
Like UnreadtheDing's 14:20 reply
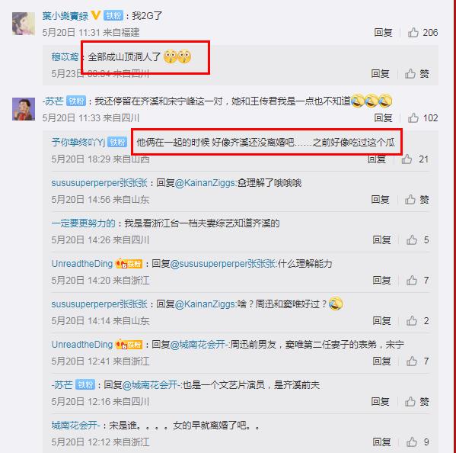[x=412, y=281]
